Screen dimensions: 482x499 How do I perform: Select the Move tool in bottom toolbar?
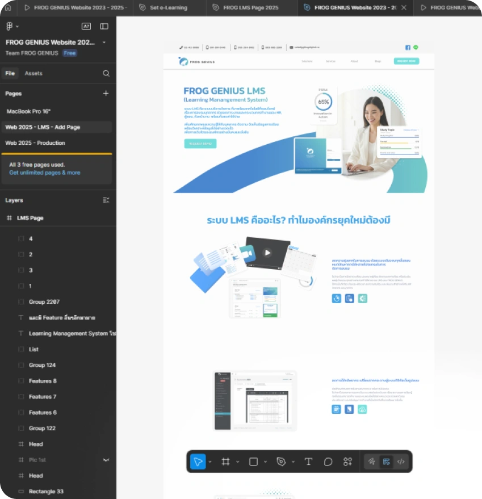pos(198,461)
